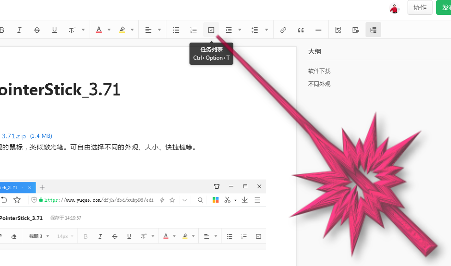Click the text alignment icon
451x266 pixels.
click(x=148, y=30)
